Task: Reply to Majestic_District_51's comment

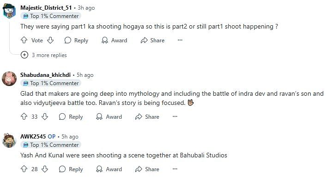Action: coord(76,40)
